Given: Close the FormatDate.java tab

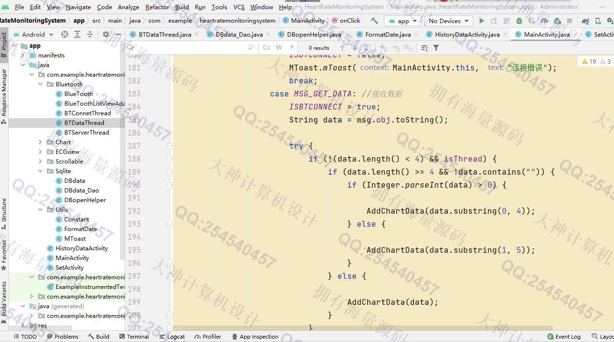Looking at the screenshot, I should (x=417, y=34).
